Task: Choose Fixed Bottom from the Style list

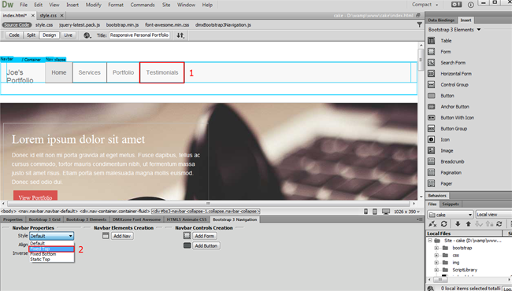Action: 51,254
